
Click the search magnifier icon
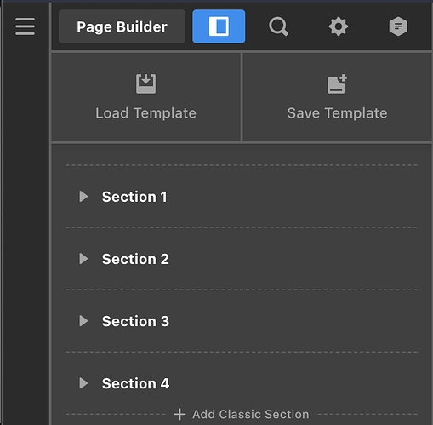click(278, 26)
